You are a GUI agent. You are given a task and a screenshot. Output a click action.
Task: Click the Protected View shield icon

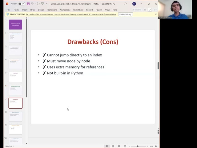point(8,14)
